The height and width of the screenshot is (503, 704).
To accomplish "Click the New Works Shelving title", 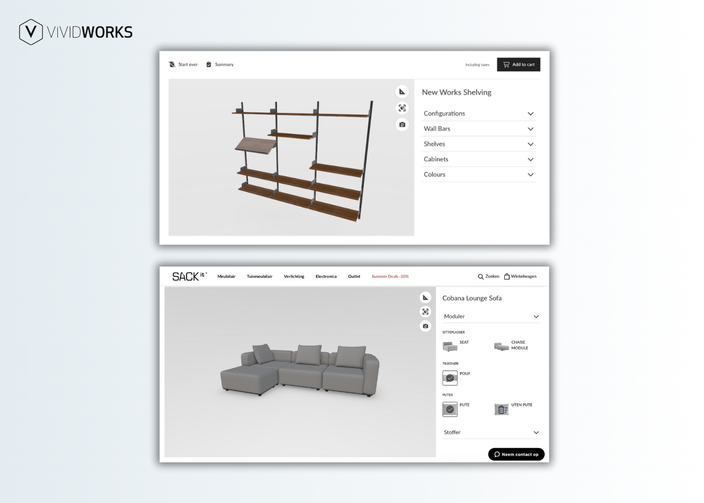I will (x=457, y=93).
